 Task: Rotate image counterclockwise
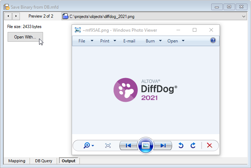tap(181, 145)
